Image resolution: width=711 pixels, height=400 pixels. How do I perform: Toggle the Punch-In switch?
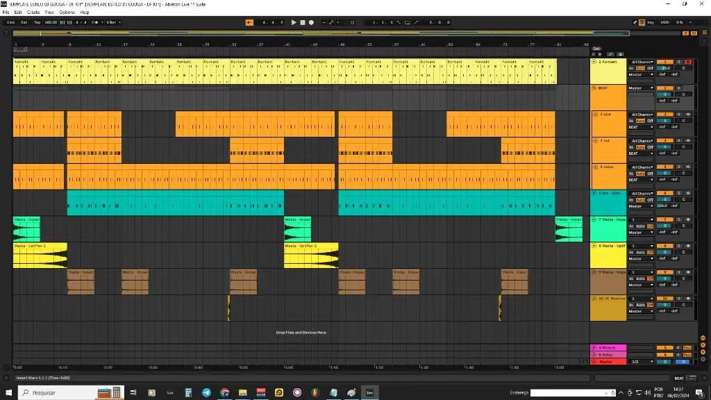click(x=399, y=22)
